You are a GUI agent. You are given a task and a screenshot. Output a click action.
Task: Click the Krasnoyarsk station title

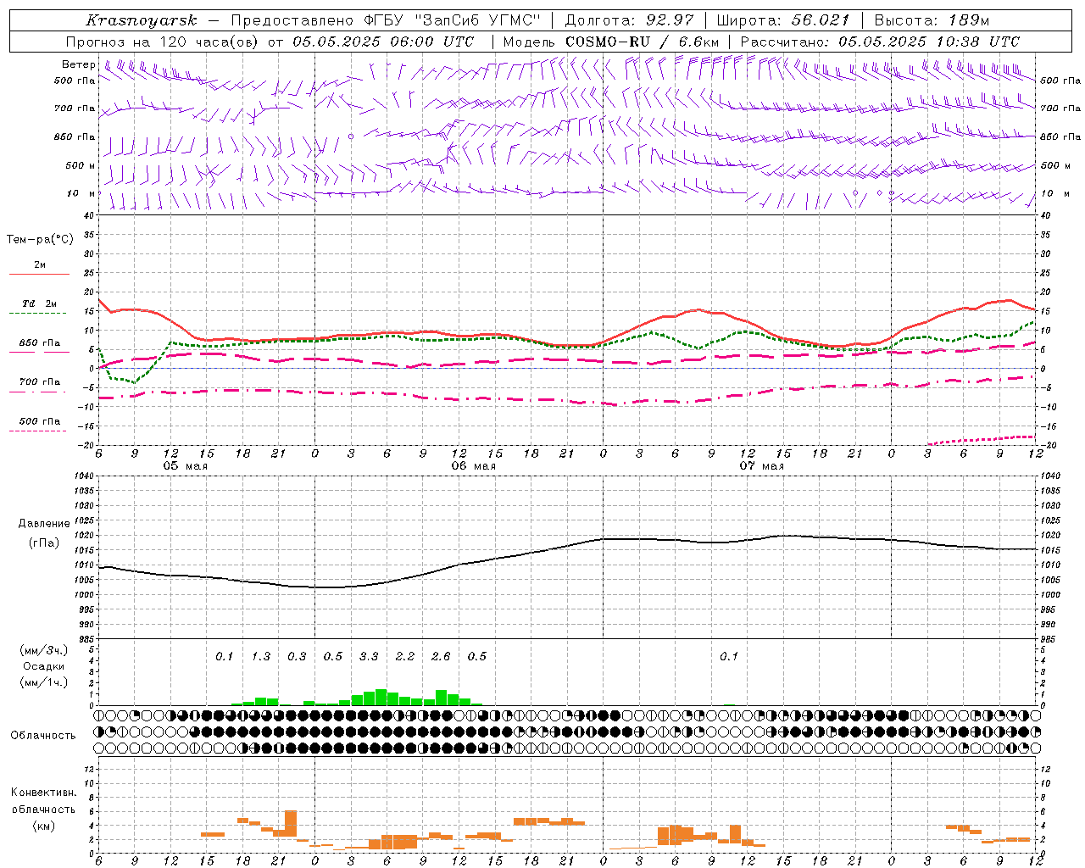[142, 20]
